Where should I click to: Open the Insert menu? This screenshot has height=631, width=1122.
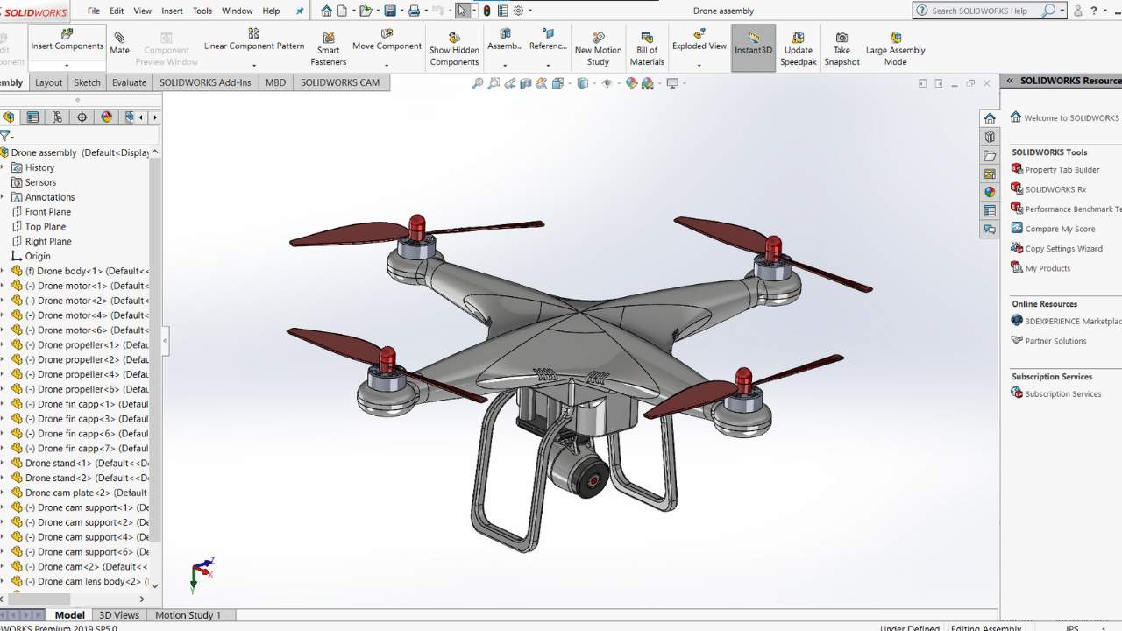(x=173, y=11)
